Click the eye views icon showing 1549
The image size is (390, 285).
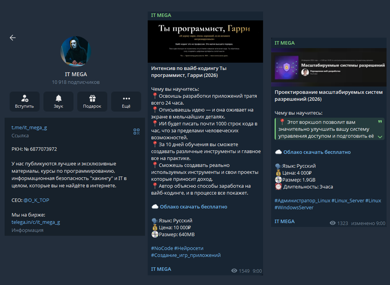click(234, 271)
